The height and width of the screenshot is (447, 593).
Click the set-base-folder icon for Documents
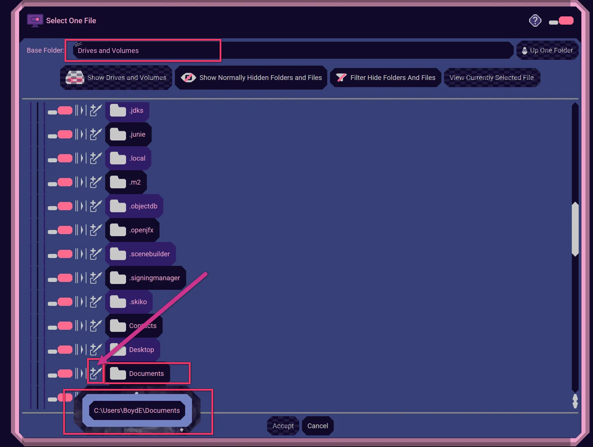pyautogui.click(x=96, y=374)
